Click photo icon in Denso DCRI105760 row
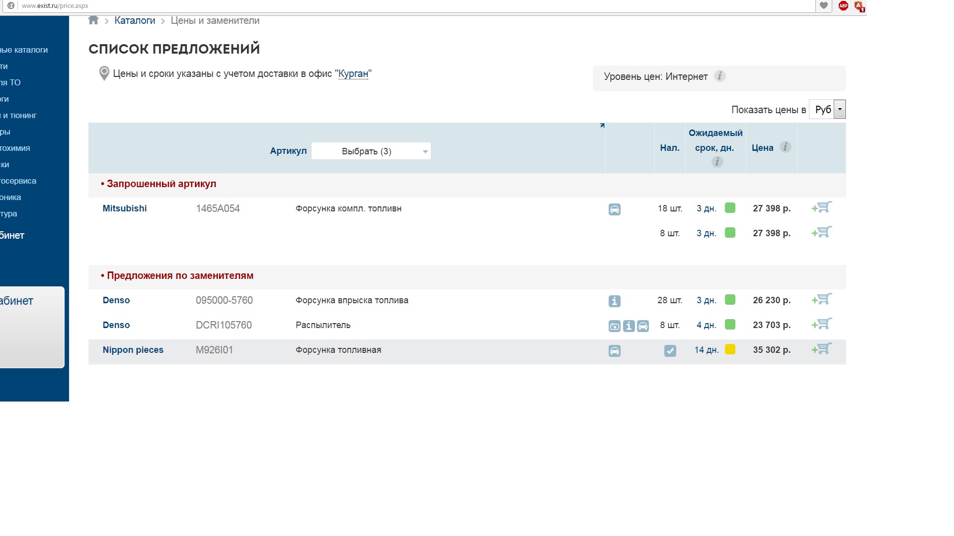The height and width of the screenshot is (536, 954). point(615,326)
